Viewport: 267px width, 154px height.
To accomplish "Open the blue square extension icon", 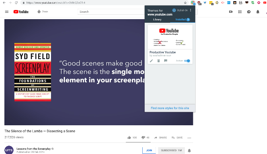I will point(229,3).
